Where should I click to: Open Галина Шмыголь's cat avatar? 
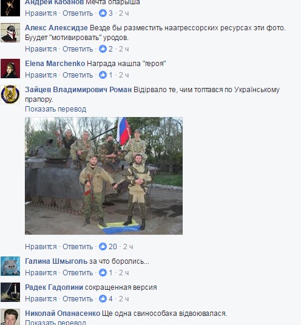pyautogui.click(x=10, y=266)
